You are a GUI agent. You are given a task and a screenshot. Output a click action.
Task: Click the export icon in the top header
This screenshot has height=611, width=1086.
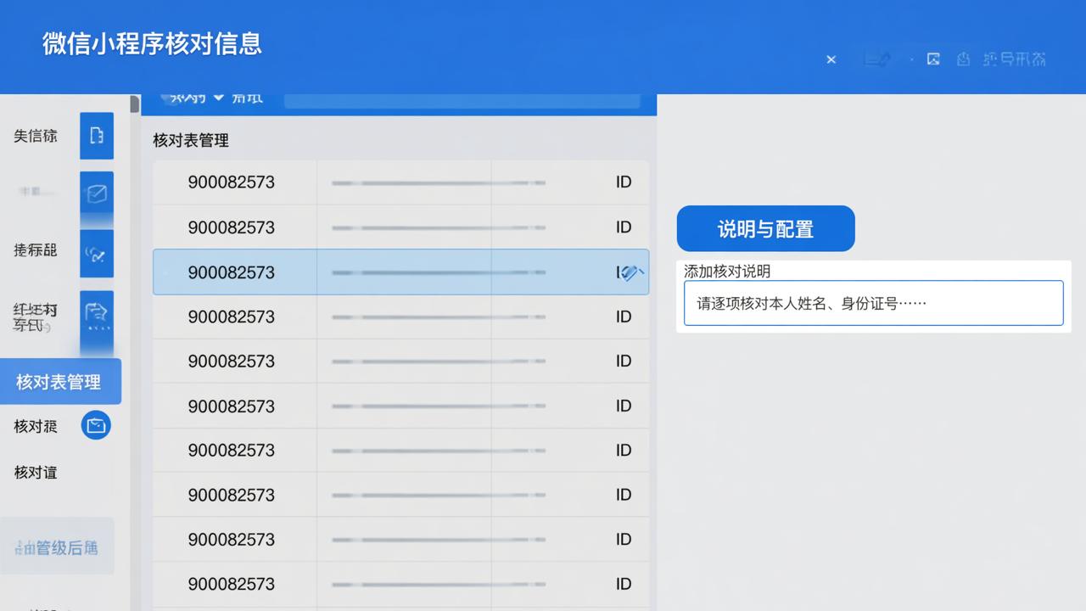point(963,59)
